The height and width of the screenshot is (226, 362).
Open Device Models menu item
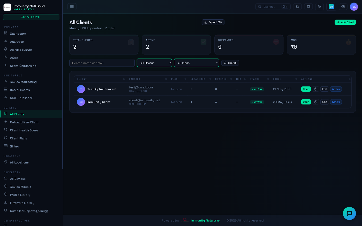click(31, 187)
